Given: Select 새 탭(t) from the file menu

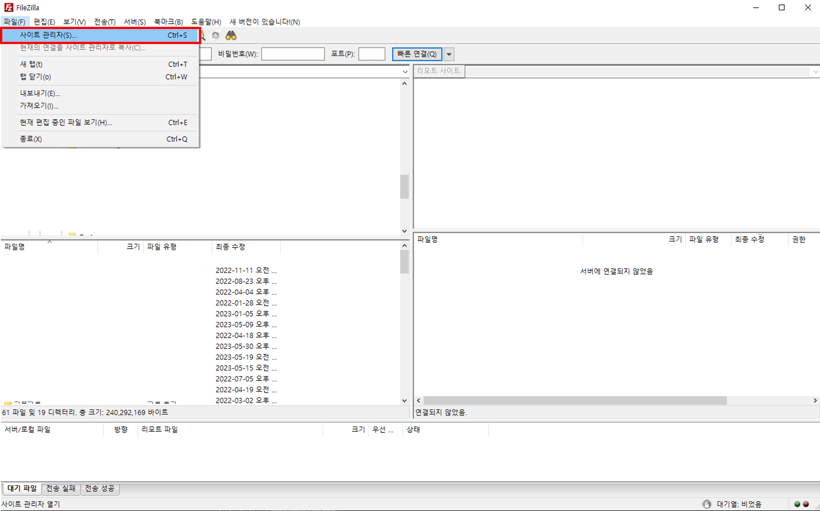Looking at the screenshot, I should click(x=101, y=64).
